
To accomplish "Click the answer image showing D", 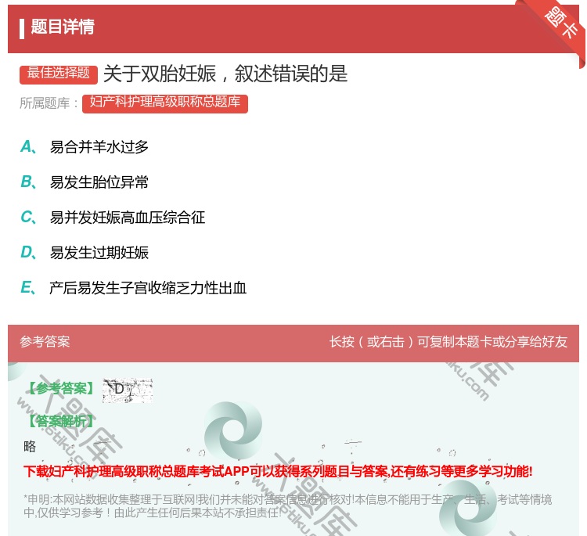I will point(128,390).
